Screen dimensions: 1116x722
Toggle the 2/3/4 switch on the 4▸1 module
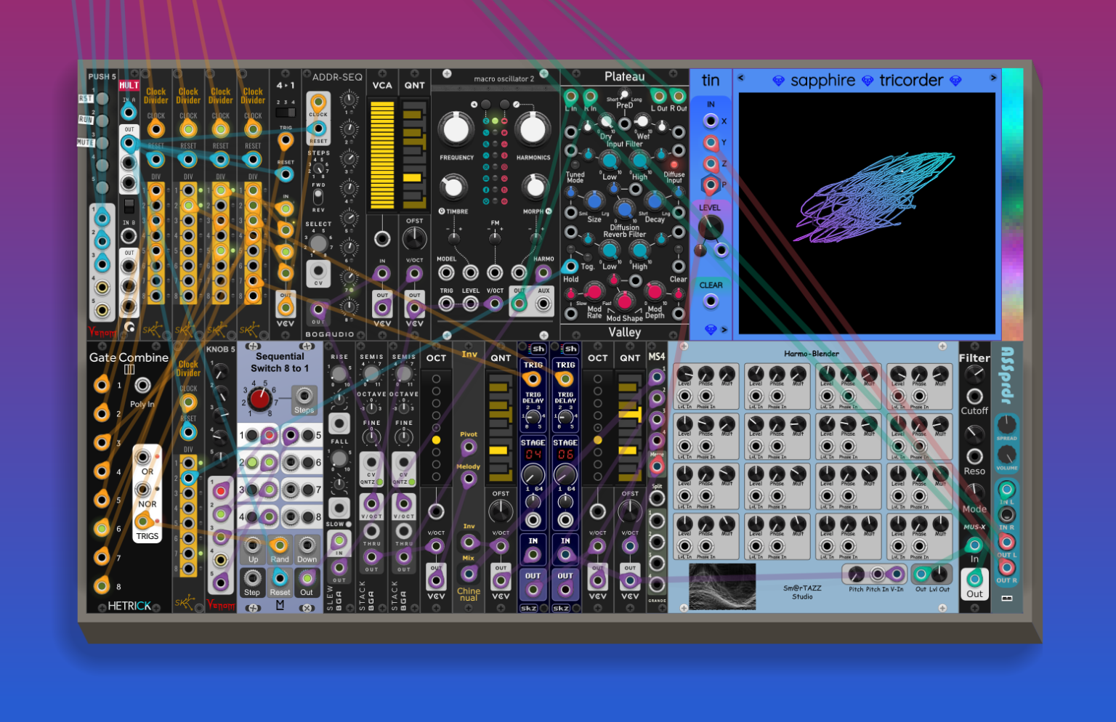pyautogui.click(x=286, y=113)
